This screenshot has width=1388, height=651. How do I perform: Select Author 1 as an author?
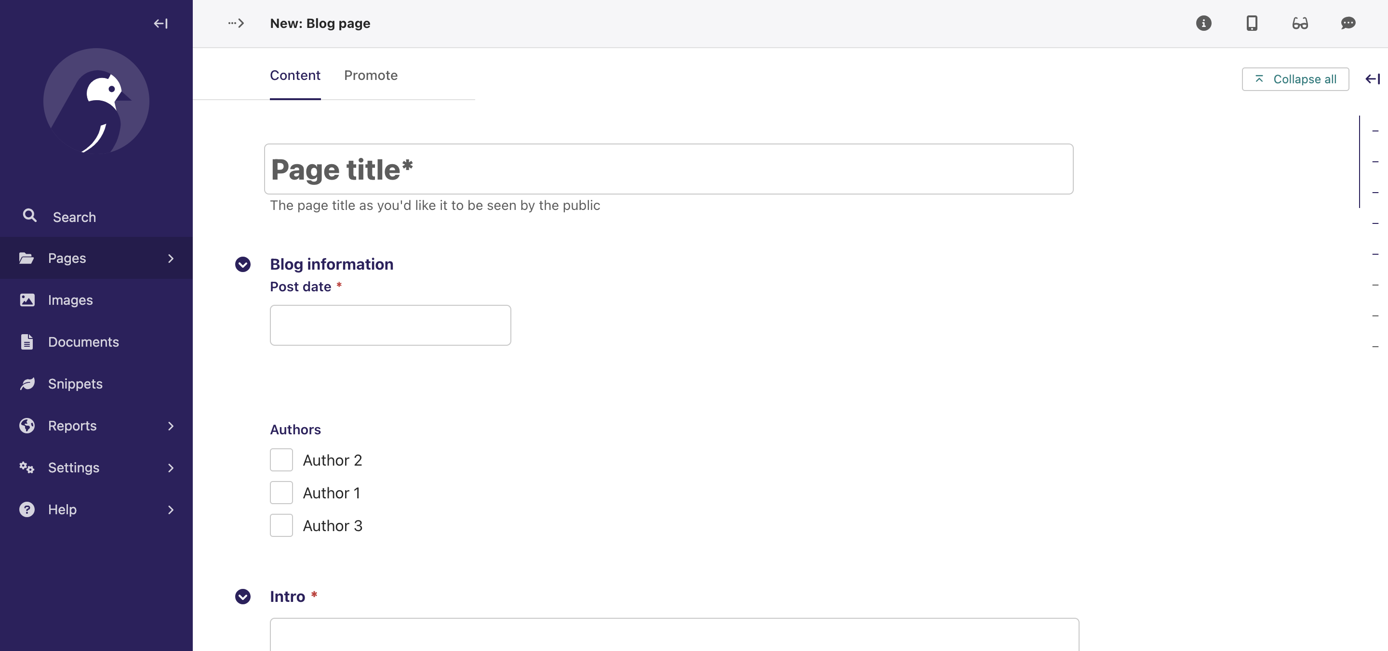click(x=280, y=492)
